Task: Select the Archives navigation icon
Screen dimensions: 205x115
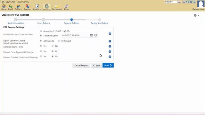Action: point(47,7)
